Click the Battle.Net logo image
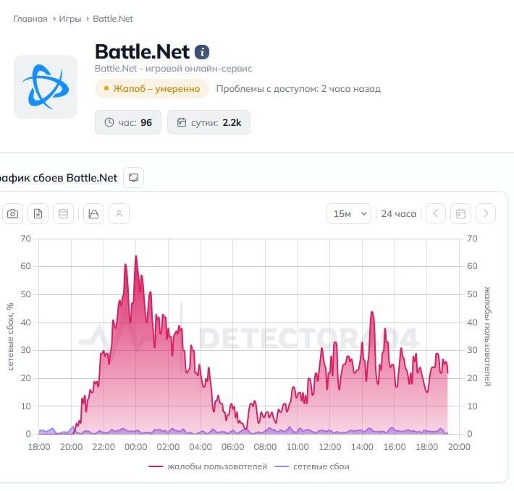Image resolution: width=514 pixels, height=491 pixels. [46, 87]
